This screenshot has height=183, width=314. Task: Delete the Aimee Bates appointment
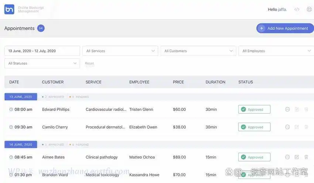(306, 157)
